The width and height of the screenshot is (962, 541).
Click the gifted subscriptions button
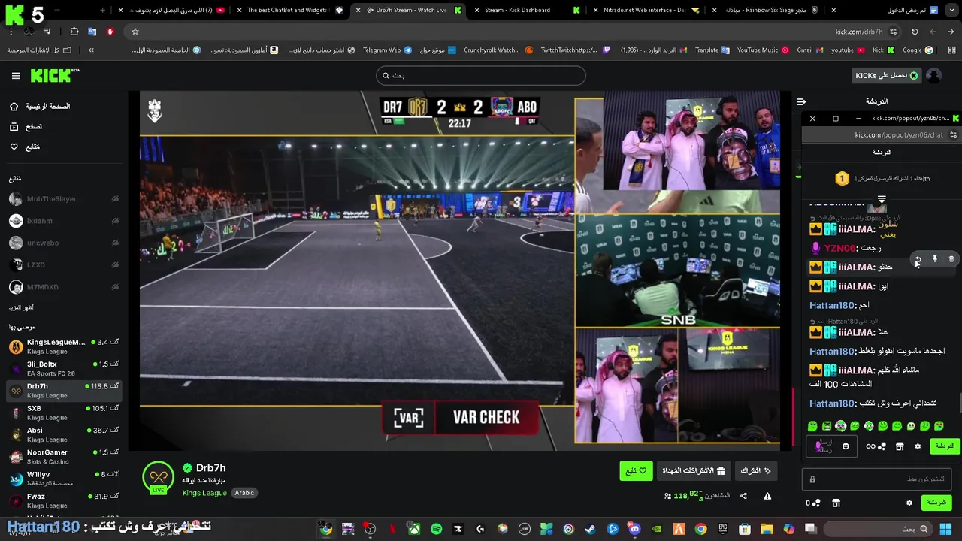pyautogui.click(x=694, y=471)
